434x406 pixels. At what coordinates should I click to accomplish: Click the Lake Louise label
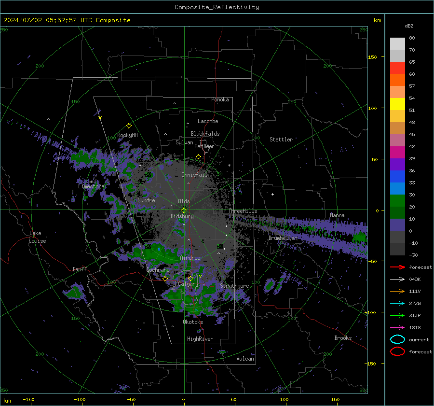[38, 237]
